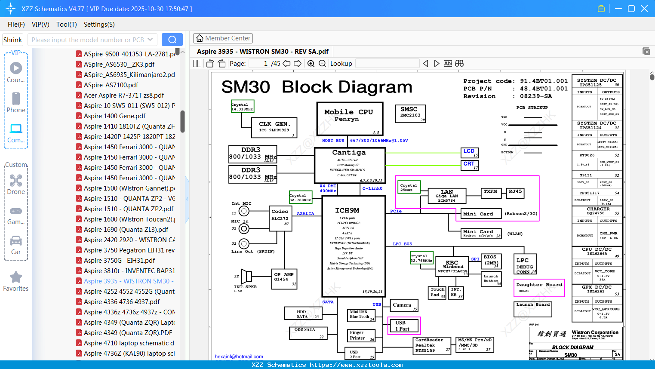Click PDF icon beside ASpire_AS7100.pdf
Screen dimensions: 655x369
pos(79,85)
